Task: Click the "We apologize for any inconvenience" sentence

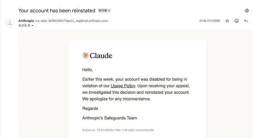Action: point(116,99)
